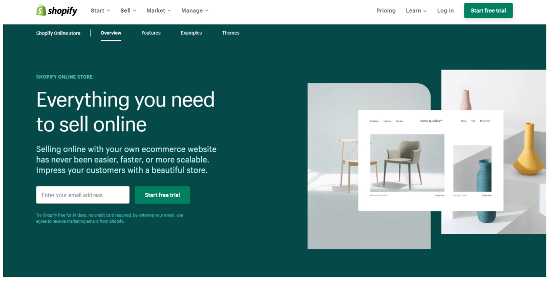This screenshot has width=553, height=284.
Task: Click Shopify Online store sub-navigation link
Action: [x=58, y=33]
